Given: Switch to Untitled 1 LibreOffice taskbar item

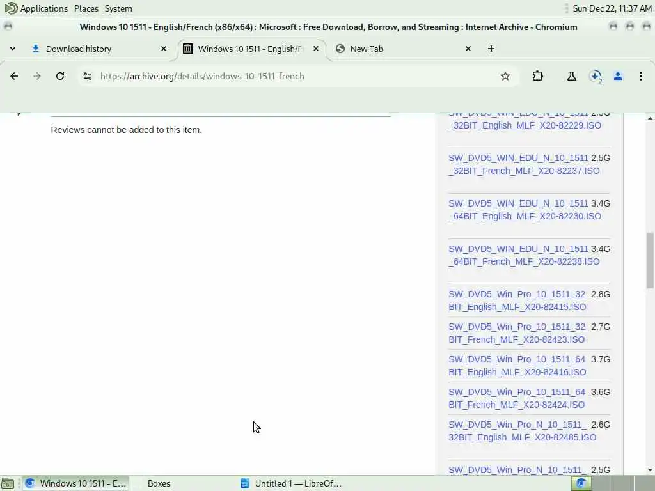Looking at the screenshot, I should click(x=291, y=483).
